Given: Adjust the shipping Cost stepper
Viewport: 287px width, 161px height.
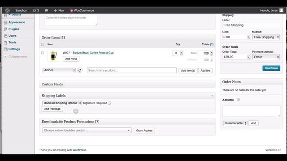Looking at the screenshot, I should [248, 37].
